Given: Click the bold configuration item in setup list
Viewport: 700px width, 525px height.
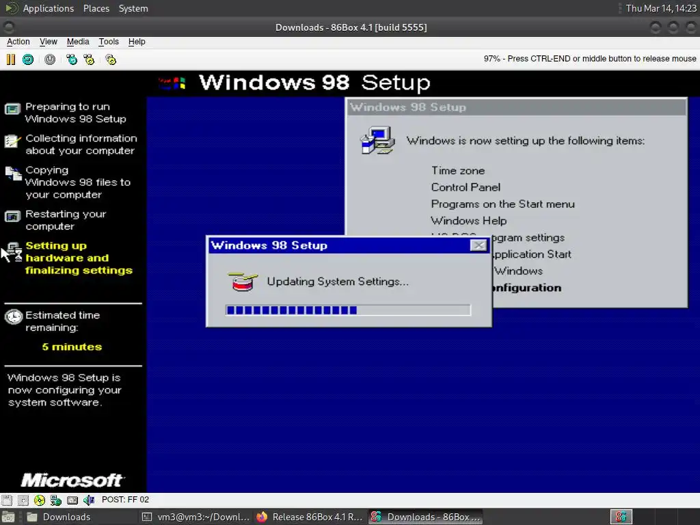Looking at the screenshot, I should [527, 288].
